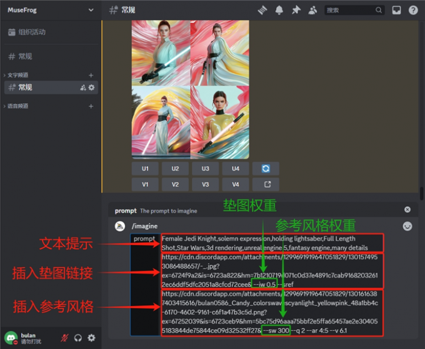Dismiss the prompt hint with close icon

(407, 210)
